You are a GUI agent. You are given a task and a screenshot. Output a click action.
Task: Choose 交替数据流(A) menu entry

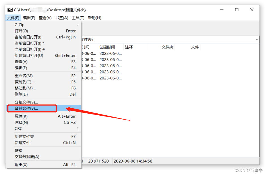point(44,157)
